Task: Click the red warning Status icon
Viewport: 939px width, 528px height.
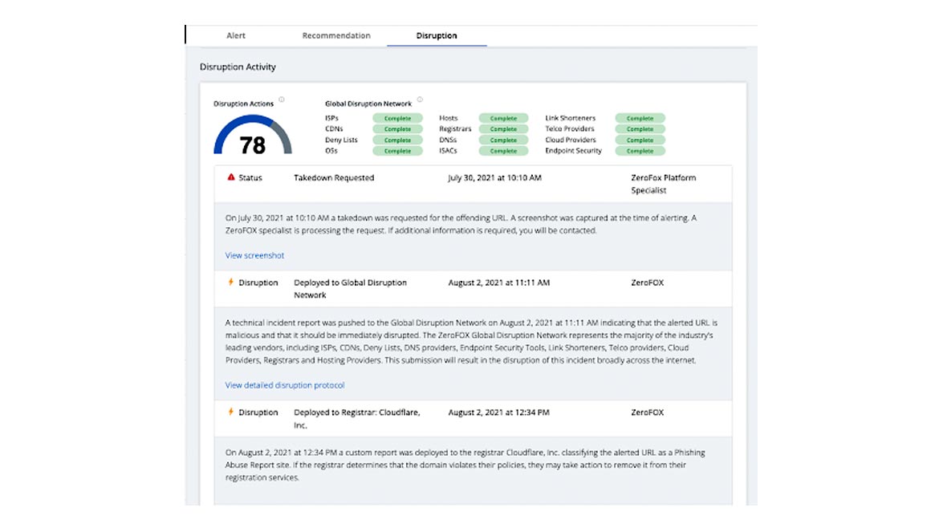Action: pos(231,177)
